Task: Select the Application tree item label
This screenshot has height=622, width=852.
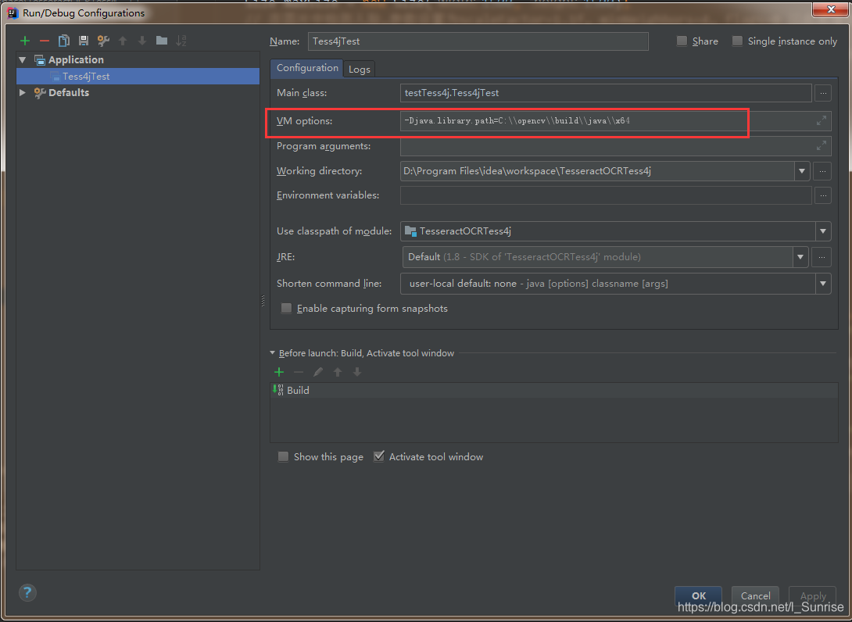Action: click(76, 59)
